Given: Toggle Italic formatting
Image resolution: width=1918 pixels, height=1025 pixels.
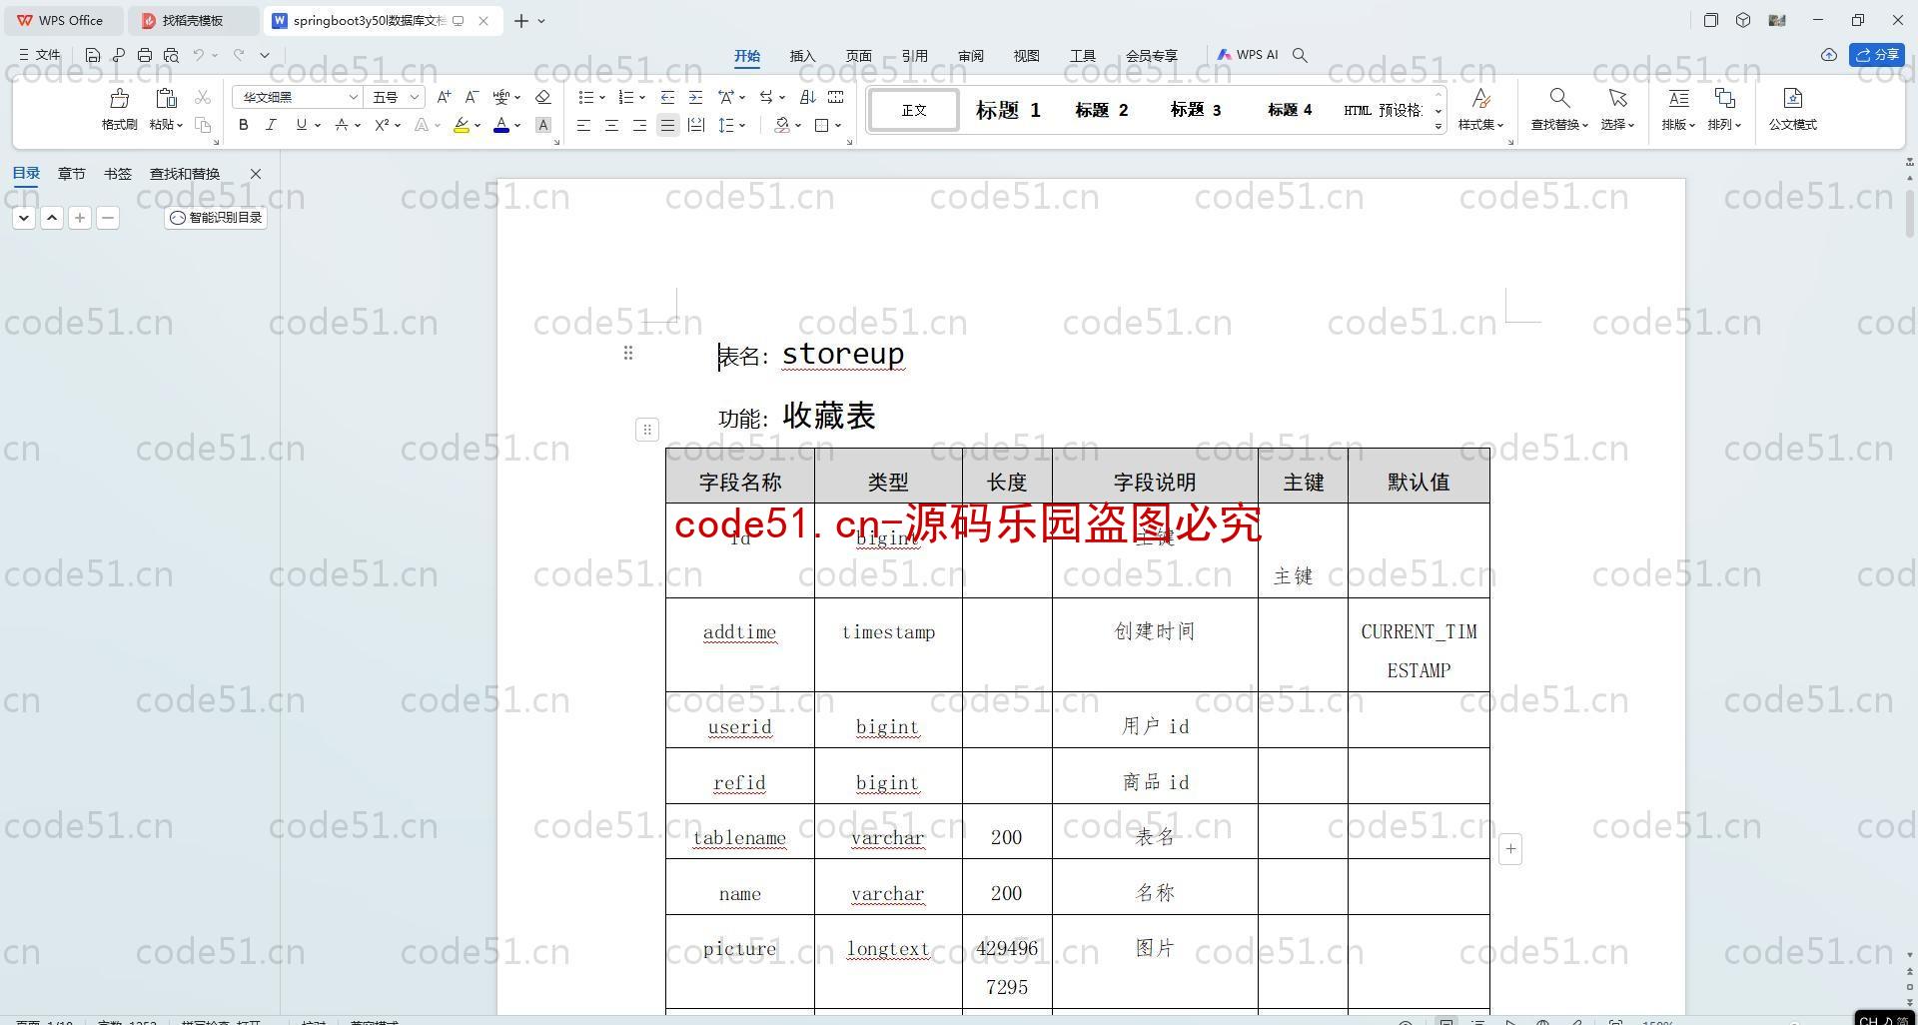Looking at the screenshot, I should click(x=271, y=125).
